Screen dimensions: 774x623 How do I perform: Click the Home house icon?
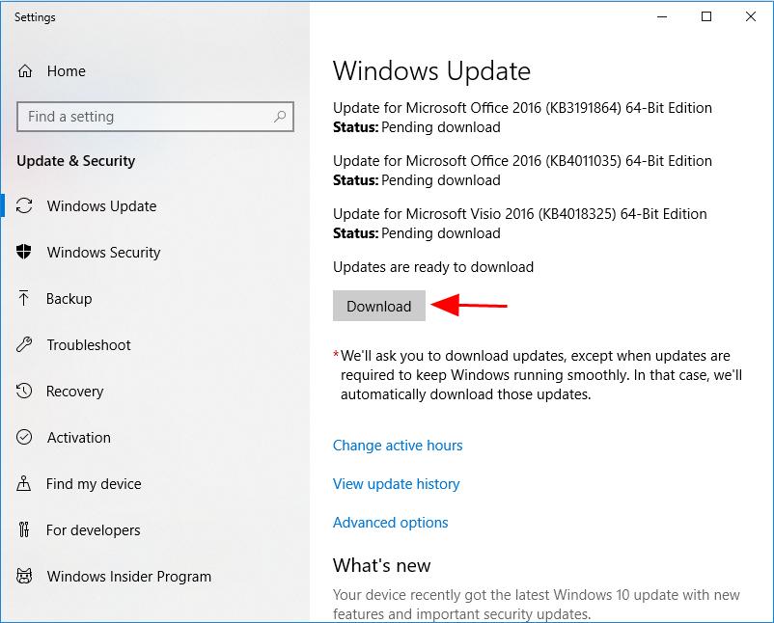pos(25,71)
